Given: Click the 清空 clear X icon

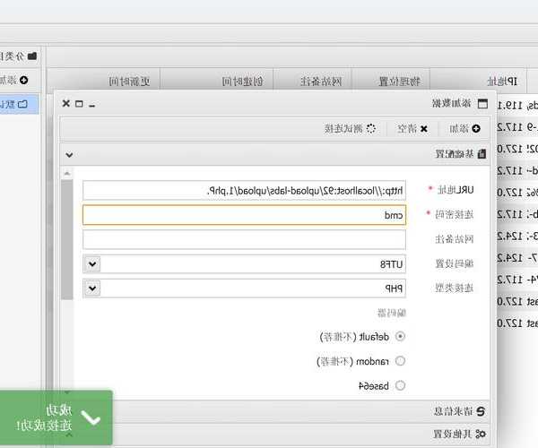Looking at the screenshot, I should click(424, 129).
